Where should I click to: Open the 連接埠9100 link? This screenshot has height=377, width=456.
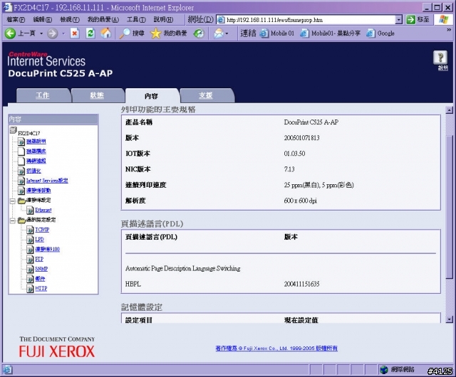48,249
